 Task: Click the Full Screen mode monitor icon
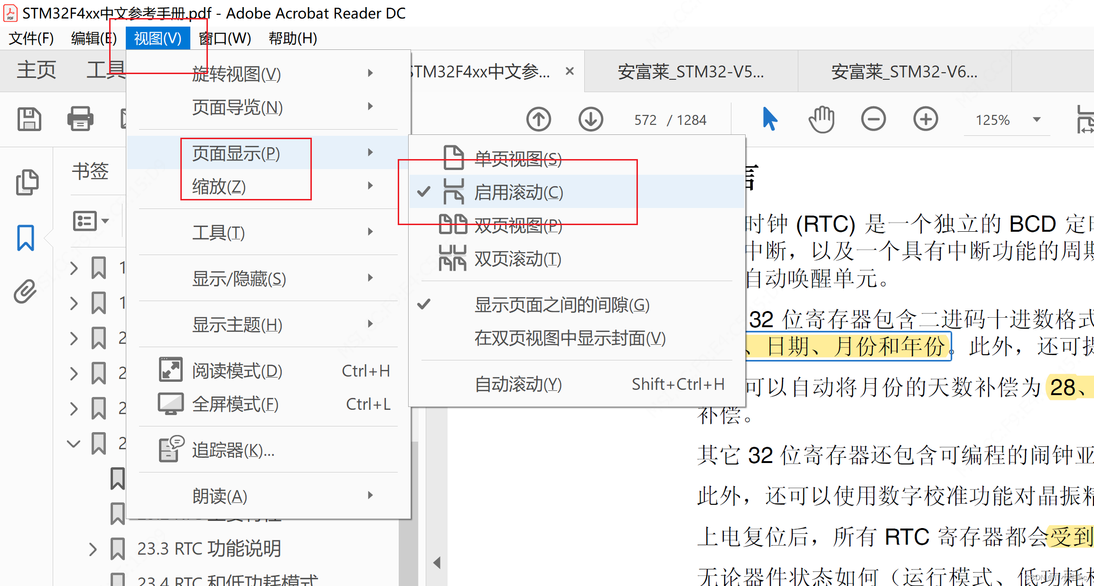tap(171, 404)
